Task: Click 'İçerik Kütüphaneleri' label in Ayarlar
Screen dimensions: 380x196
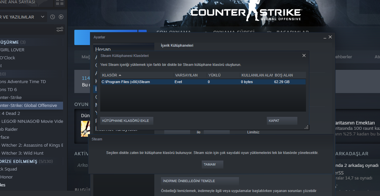Action: point(177,45)
